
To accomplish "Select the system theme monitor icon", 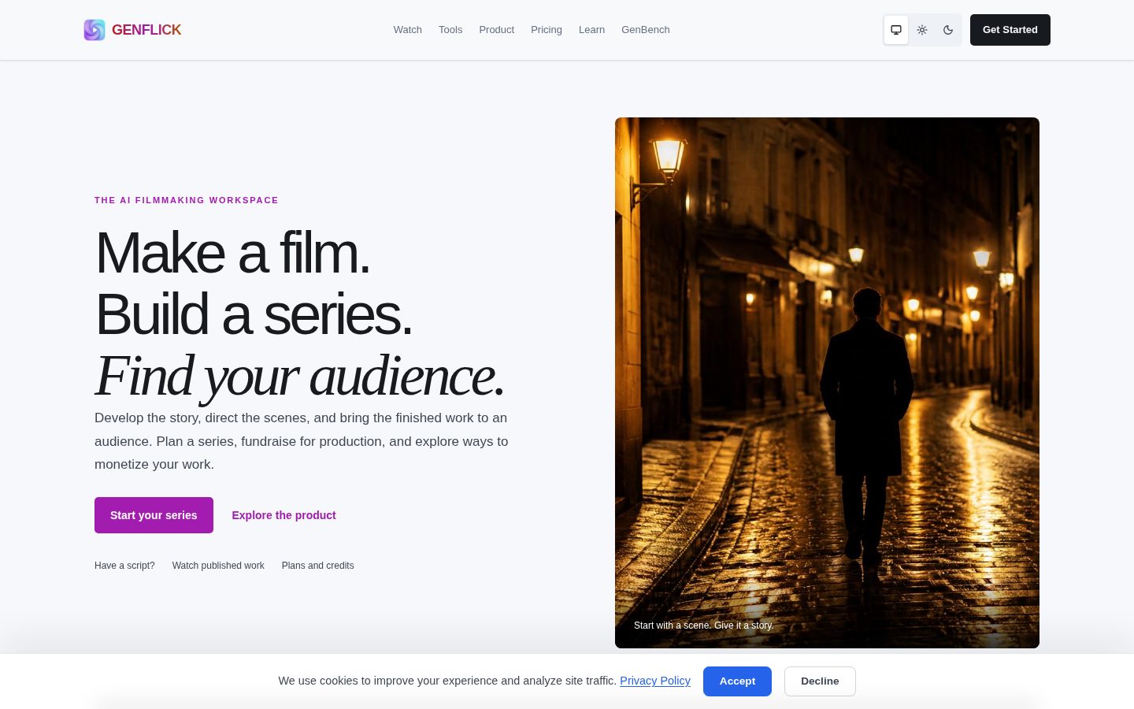I will pos(896,30).
